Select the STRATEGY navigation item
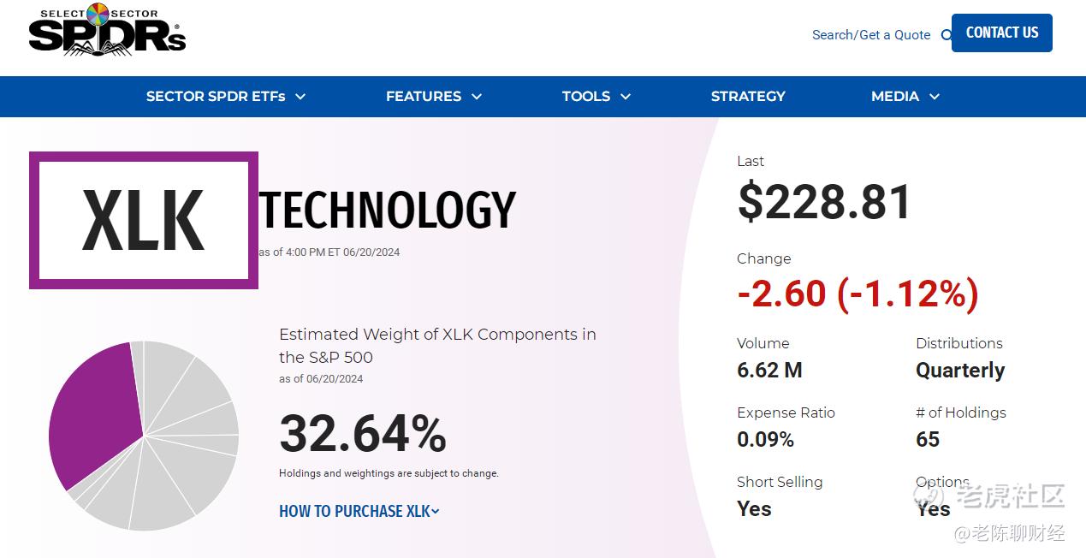 (747, 97)
